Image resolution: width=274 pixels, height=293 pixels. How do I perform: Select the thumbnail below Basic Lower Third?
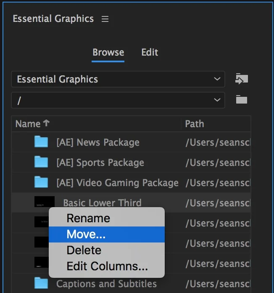[42, 222]
